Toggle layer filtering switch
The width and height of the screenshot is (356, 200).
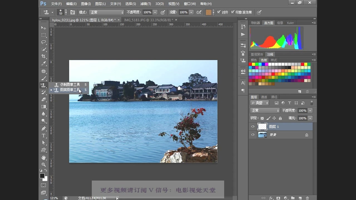[x=311, y=103]
